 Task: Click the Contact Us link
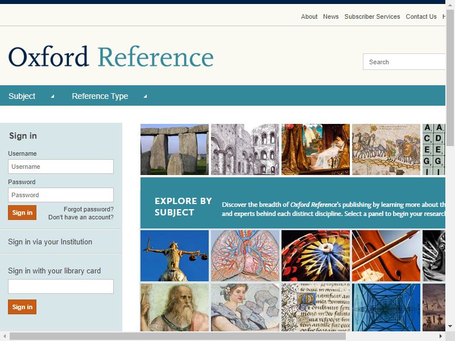pyautogui.click(x=421, y=16)
